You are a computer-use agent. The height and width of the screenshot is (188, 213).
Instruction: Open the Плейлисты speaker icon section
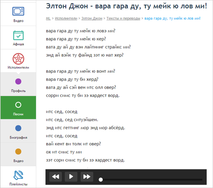(18, 177)
